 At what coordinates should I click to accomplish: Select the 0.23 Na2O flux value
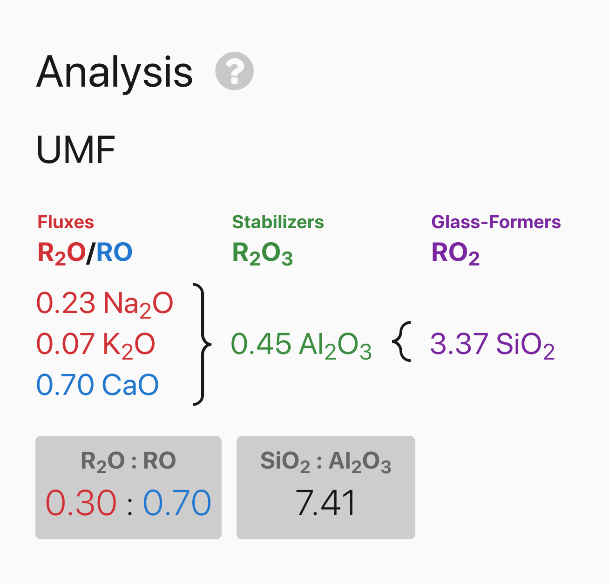[105, 304]
